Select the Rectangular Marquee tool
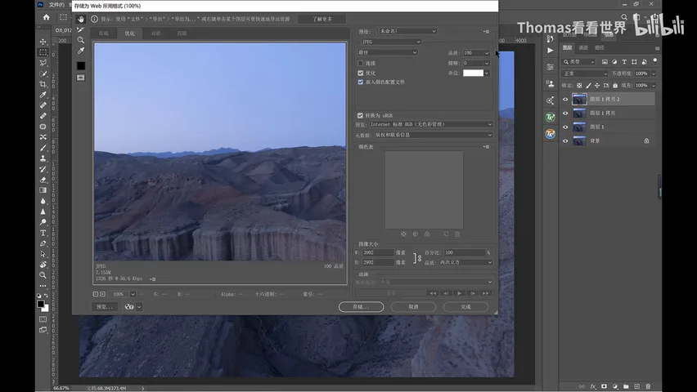 pyautogui.click(x=43, y=52)
